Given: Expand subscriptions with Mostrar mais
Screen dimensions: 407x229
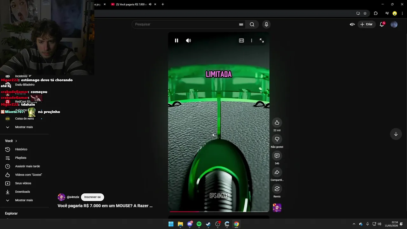Looking at the screenshot, I should click(x=24, y=127).
